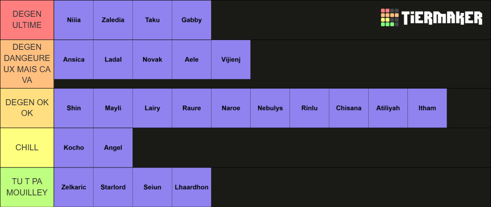
Task: Click the Ansica tile
Action: point(74,59)
